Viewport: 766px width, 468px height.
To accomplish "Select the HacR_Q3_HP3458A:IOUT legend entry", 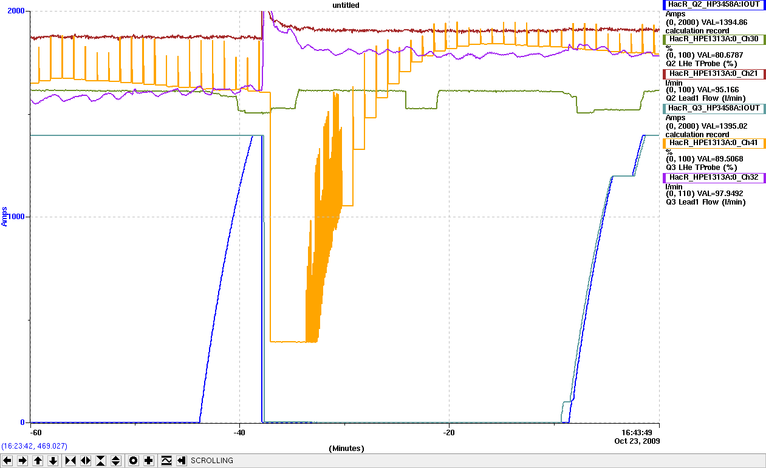I will click(714, 108).
